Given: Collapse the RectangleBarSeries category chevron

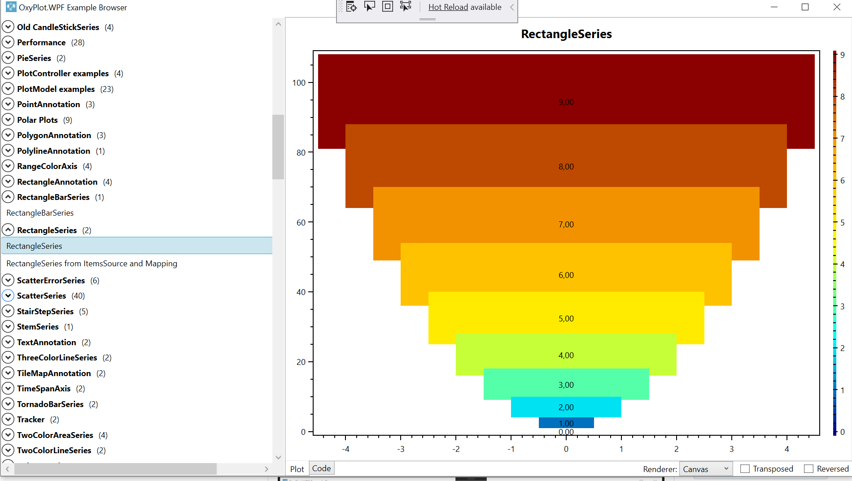Looking at the screenshot, I should tap(8, 197).
